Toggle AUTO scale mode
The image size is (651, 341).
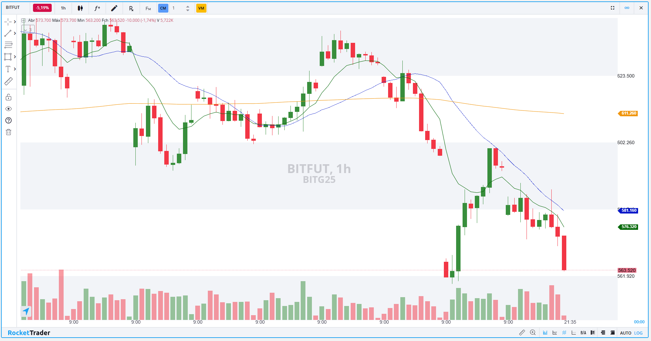pos(625,333)
